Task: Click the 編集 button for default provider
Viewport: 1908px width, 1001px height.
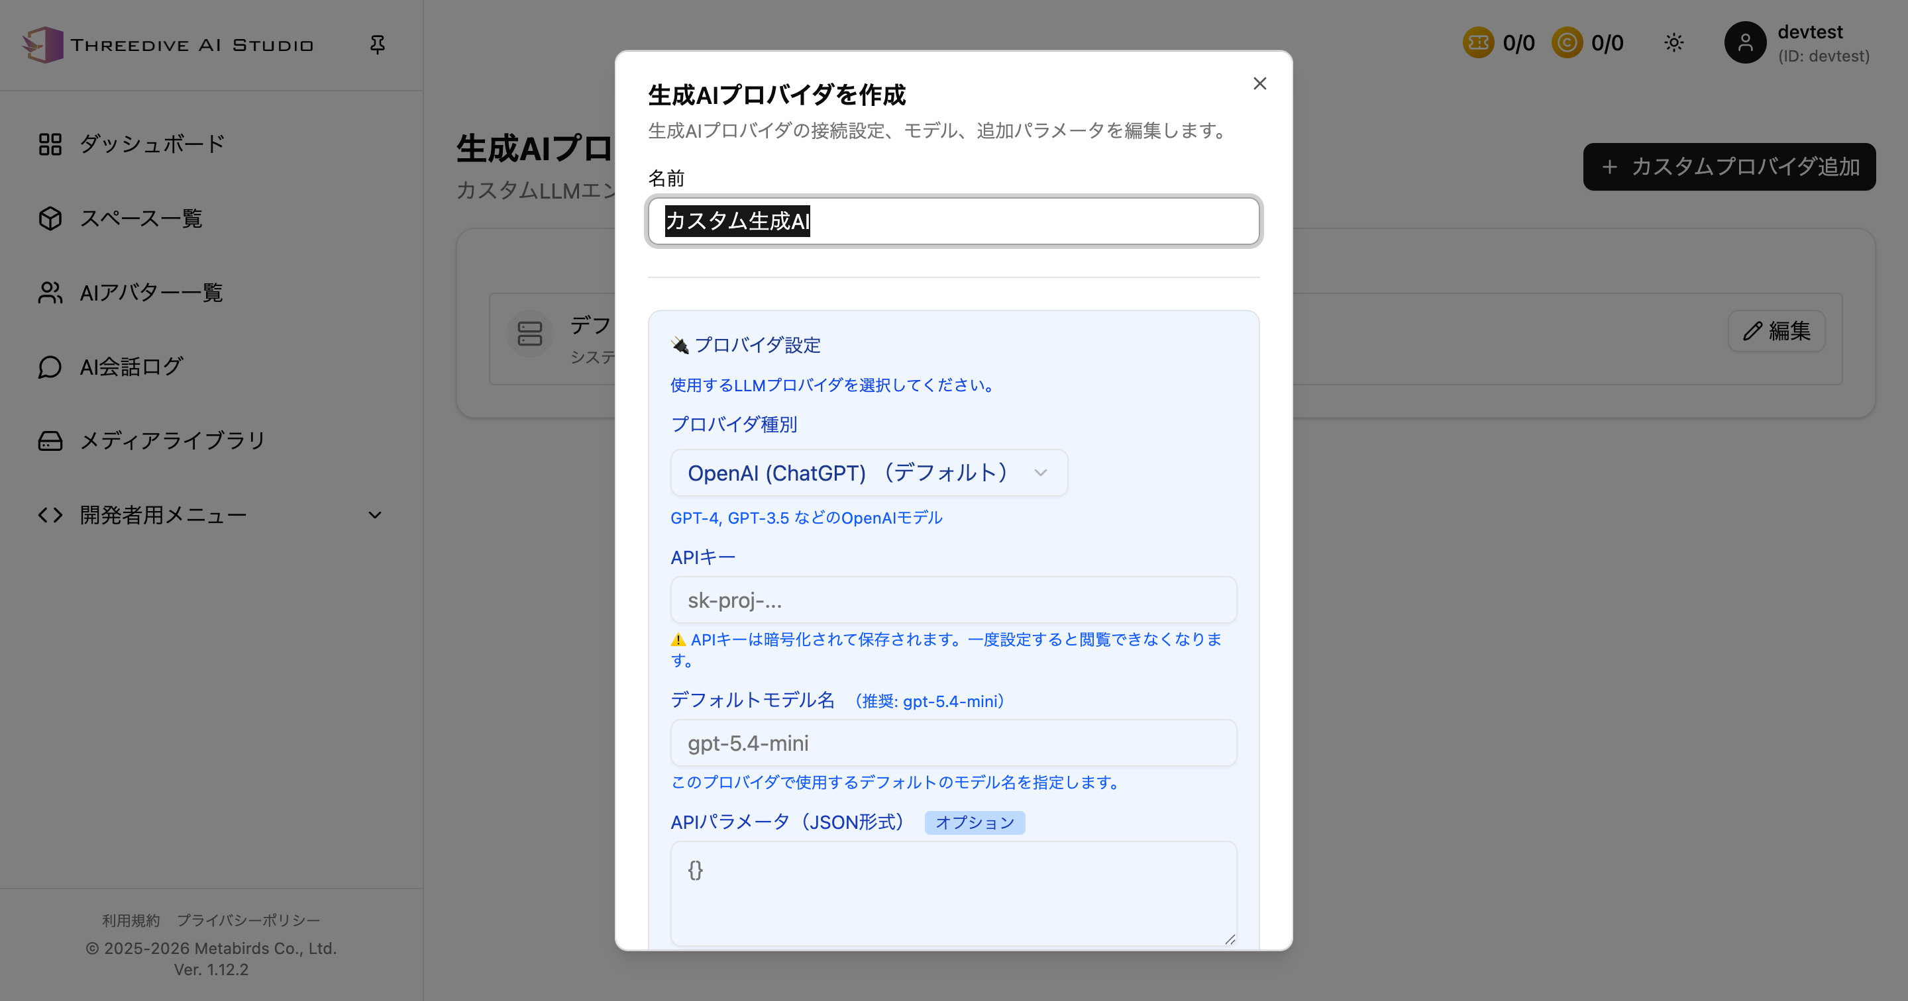Action: tap(1776, 331)
